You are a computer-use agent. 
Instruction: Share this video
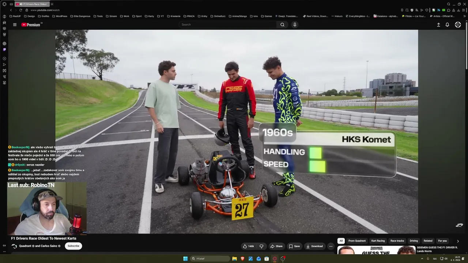(x=276, y=246)
